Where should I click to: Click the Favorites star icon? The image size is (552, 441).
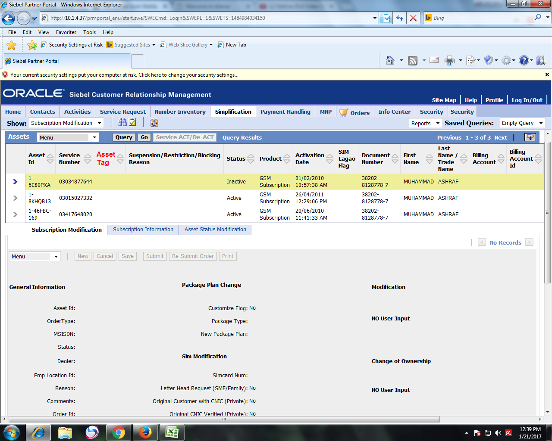click(x=12, y=45)
